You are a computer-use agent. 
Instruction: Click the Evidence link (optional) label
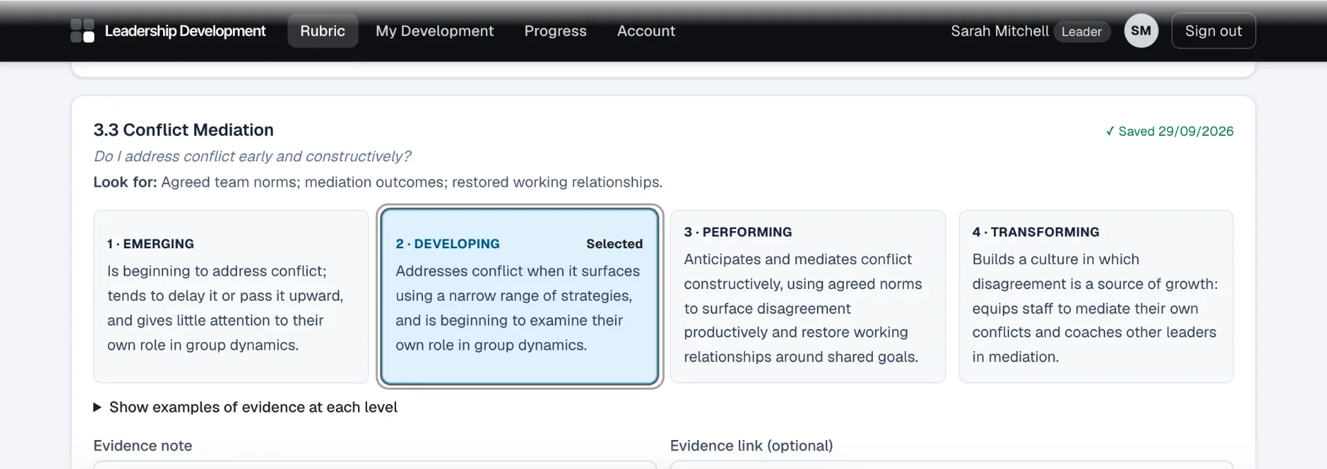click(x=751, y=446)
